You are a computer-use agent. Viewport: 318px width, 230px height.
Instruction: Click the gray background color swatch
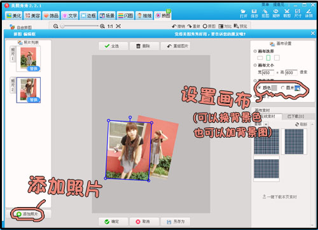pos(274,88)
